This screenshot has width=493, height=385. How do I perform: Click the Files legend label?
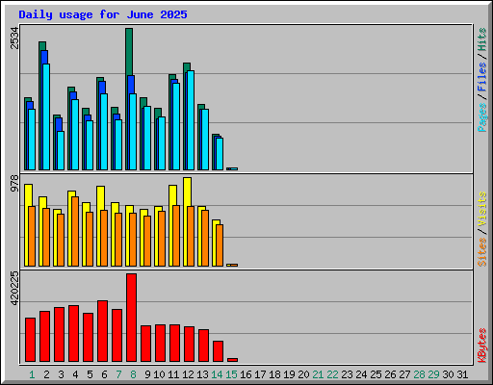pyautogui.click(x=481, y=76)
